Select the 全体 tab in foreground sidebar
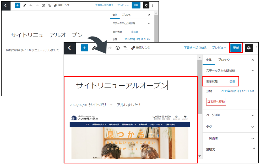261x165 pixels. click(209, 60)
